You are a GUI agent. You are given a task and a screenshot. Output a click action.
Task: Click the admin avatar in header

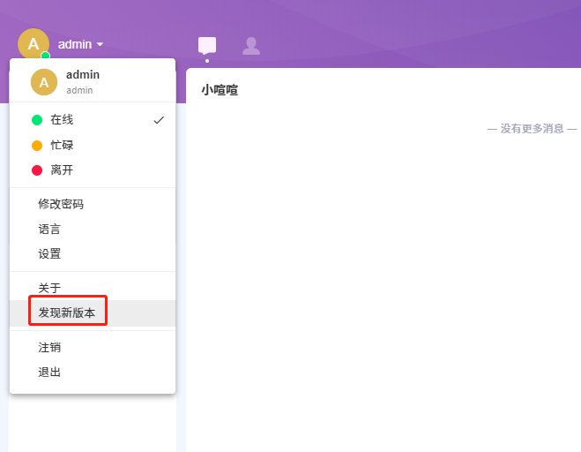[34, 44]
